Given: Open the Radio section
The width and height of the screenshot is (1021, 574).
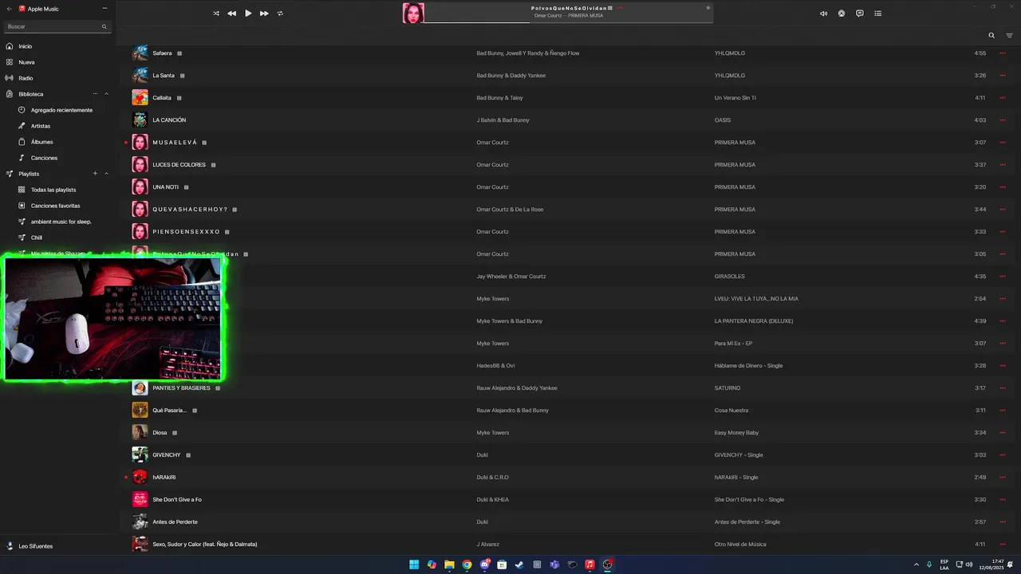Looking at the screenshot, I should click(26, 78).
